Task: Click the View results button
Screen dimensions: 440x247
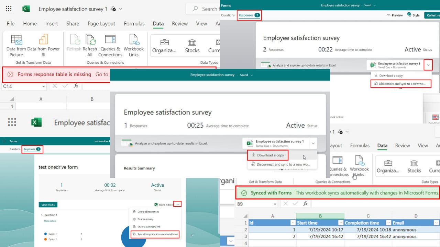Action: [48, 205]
